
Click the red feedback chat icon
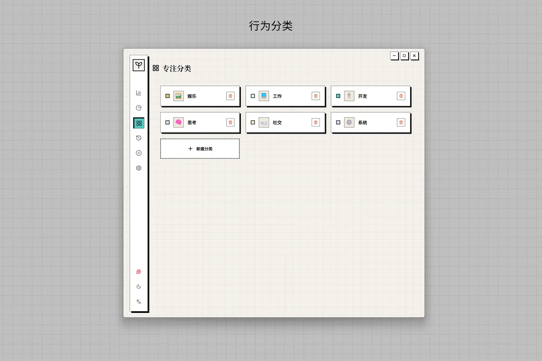pos(139,272)
